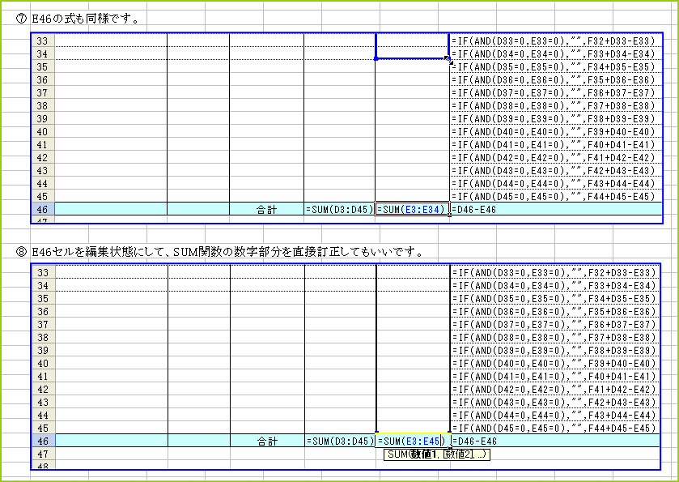The width and height of the screenshot is (679, 482).
Task: Click formula ending F41+D42-E42 in step ⑧ sheet
Action: [x=556, y=389]
